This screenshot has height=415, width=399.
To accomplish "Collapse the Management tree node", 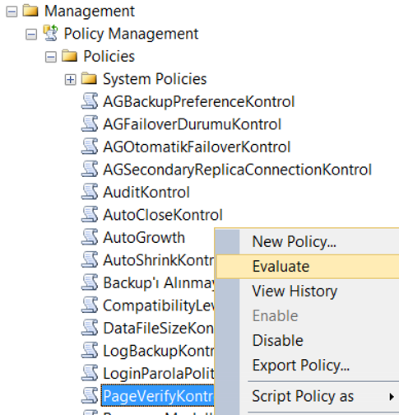I will [x=12, y=12].
